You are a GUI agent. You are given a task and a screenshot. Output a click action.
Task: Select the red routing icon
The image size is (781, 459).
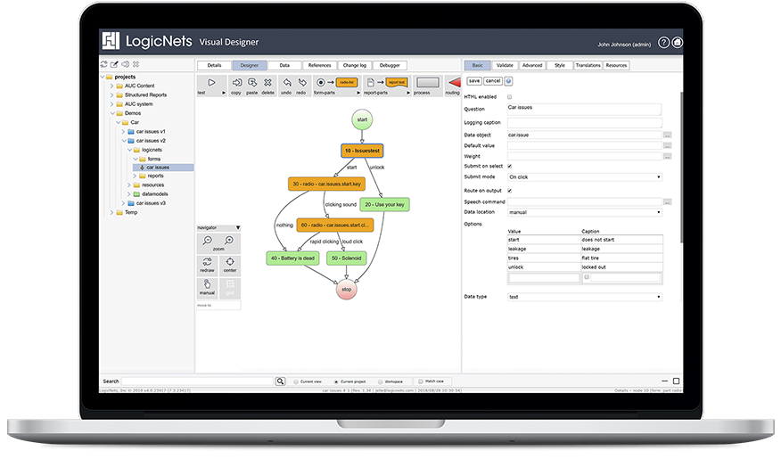point(455,82)
